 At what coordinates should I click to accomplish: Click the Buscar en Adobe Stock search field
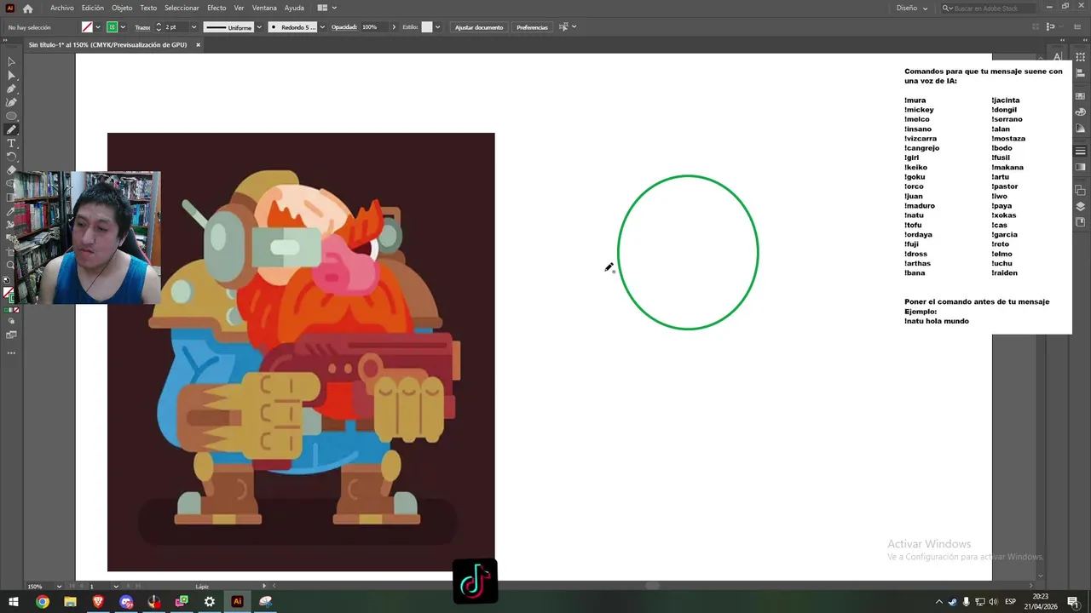(x=989, y=8)
